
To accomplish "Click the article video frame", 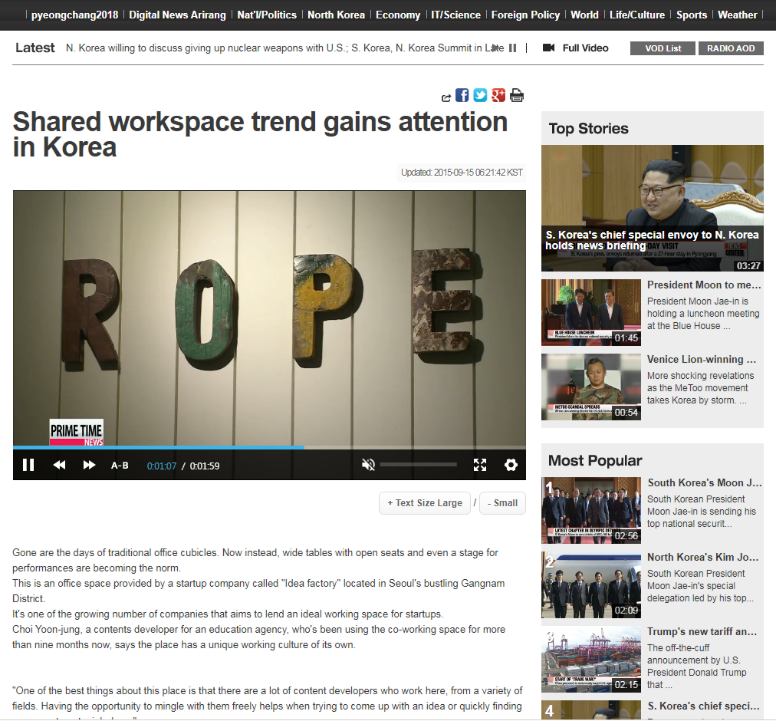I will pyautogui.click(x=269, y=318).
